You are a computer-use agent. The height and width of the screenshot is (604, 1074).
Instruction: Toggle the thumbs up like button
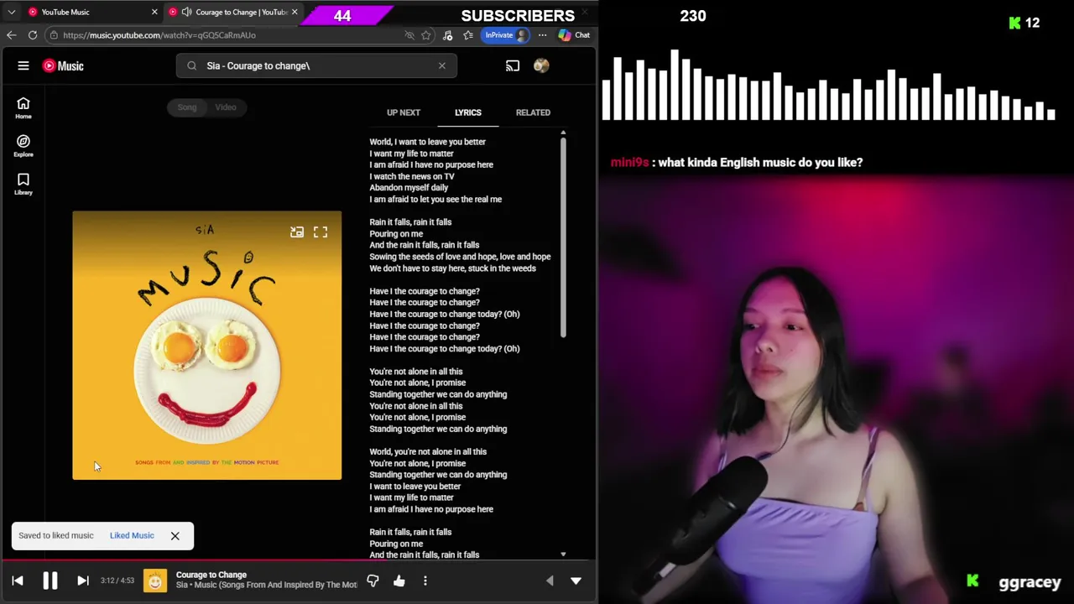[399, 581]
